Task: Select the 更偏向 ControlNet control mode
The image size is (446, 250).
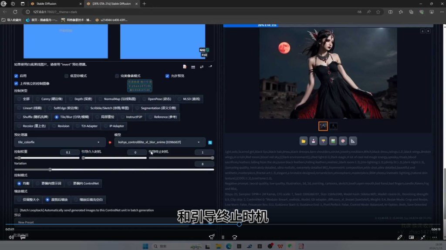Action: click(x=83, y=183)
